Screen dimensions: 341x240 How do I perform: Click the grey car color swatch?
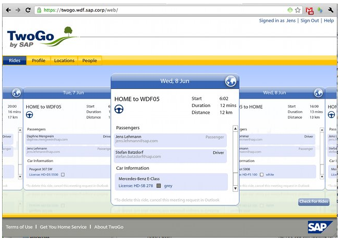(x=159, y=186)
